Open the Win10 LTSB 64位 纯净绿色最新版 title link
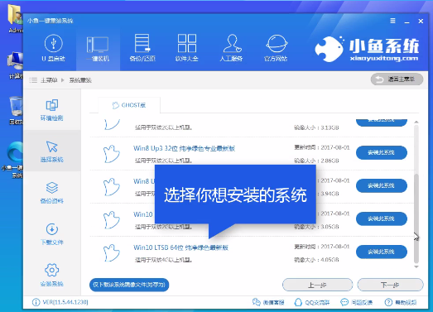This screenshot has height=312, width=433. (180, 247)
